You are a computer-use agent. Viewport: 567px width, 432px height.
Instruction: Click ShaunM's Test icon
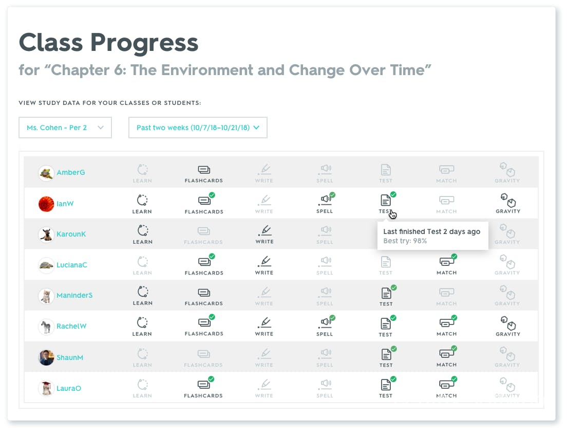386,354
